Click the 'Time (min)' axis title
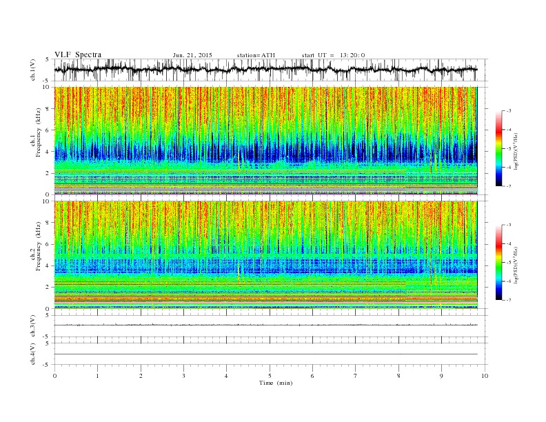546x422 pixels. point(276,383)
